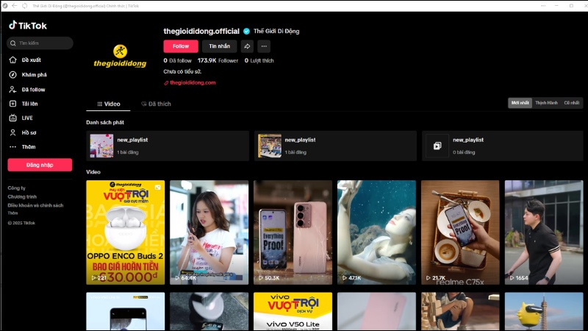Open the LIVE icon in sidebar
Screen dimensions: 588x331
(12, 118)
